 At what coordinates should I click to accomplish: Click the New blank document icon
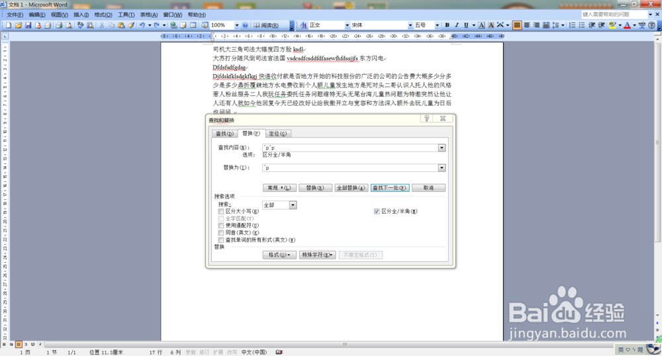9,25
